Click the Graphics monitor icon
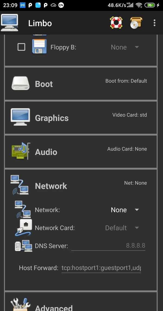 tap(20, 117)
